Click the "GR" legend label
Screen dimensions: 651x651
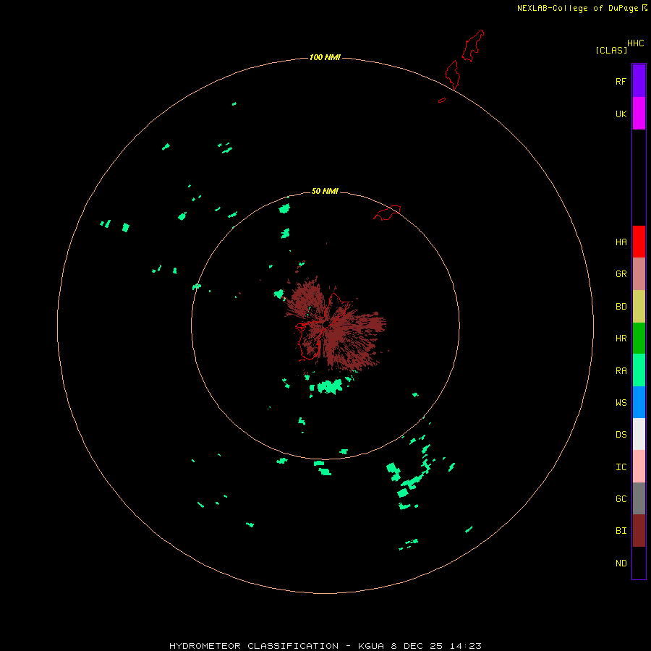(x=621, y=274)
